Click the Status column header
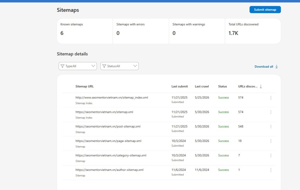Viewport: 300px width, 190px height. point(222,86)
